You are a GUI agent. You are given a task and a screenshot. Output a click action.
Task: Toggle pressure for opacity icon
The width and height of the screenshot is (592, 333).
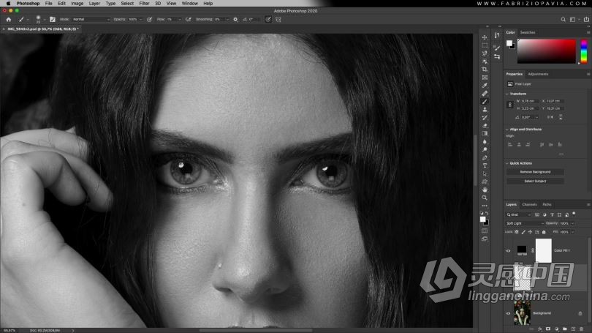[x=150, y=19]
